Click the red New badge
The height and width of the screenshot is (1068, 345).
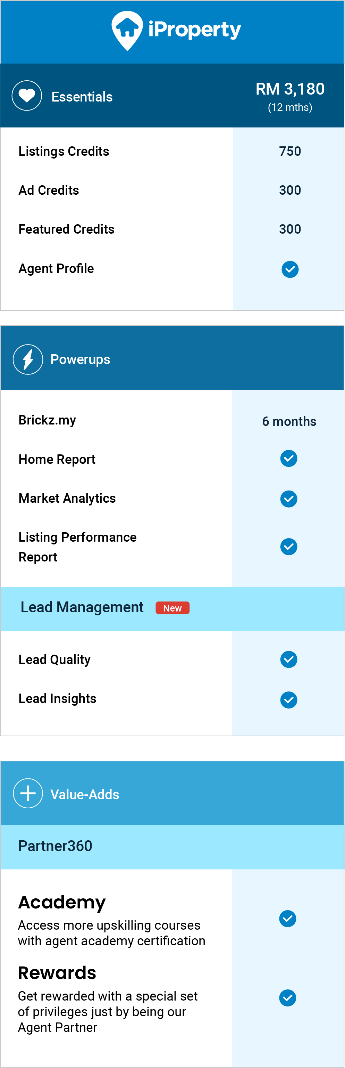[x=172, y=608]
